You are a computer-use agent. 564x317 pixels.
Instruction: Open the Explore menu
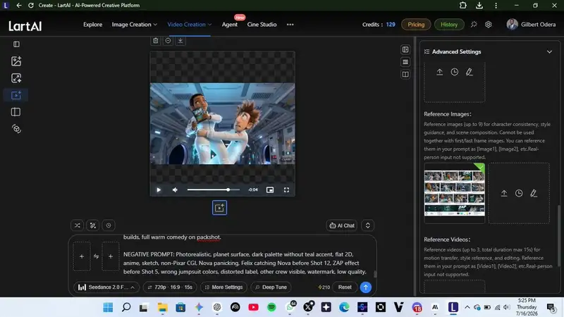click(93, 25)
